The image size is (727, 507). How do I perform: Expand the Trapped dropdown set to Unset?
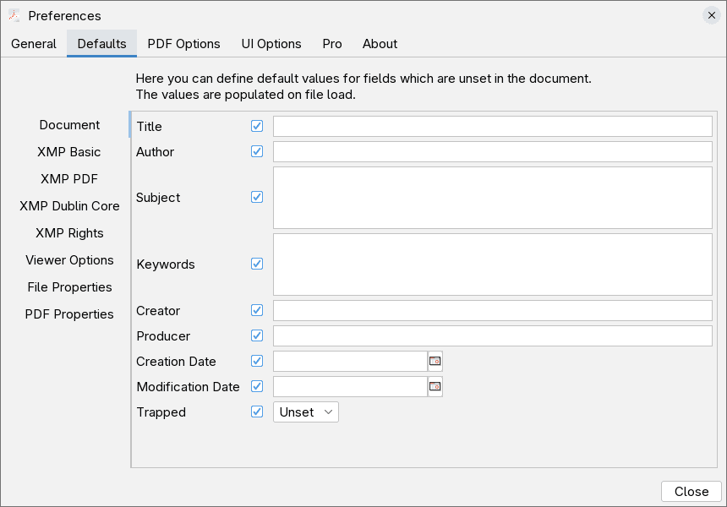(305, 412)
